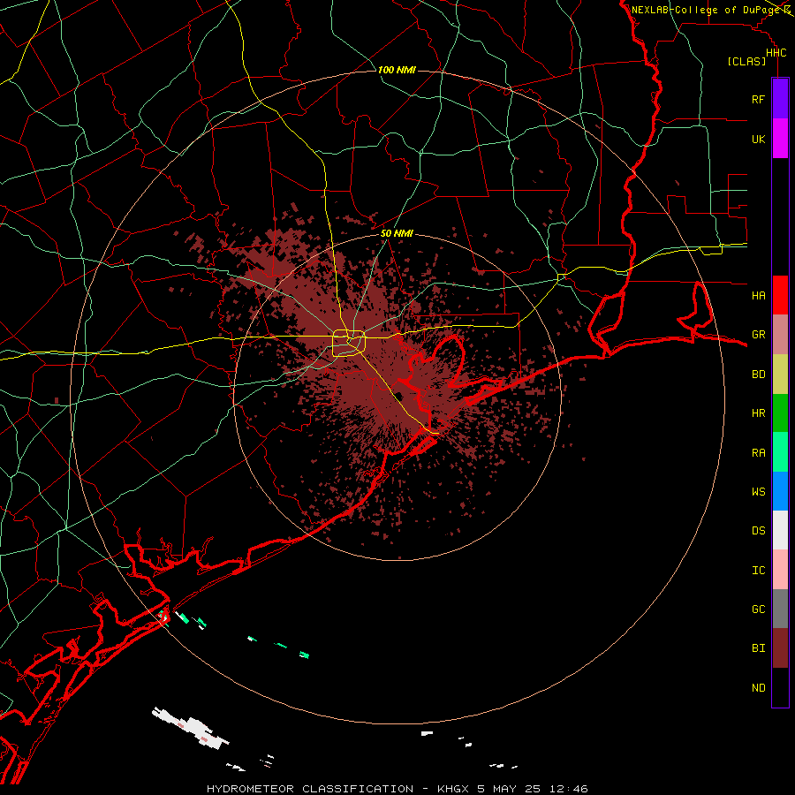795x795 pixels.
Task: Click the ND legend label
Action: point(758,688)
